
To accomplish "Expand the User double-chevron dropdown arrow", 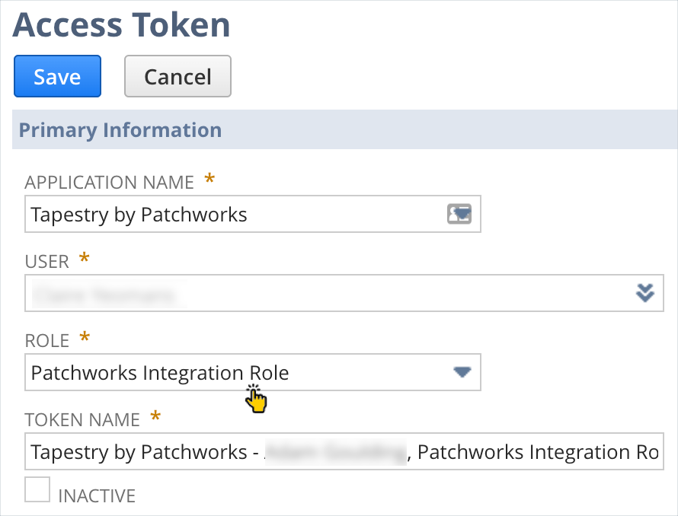I will [645, 293].
